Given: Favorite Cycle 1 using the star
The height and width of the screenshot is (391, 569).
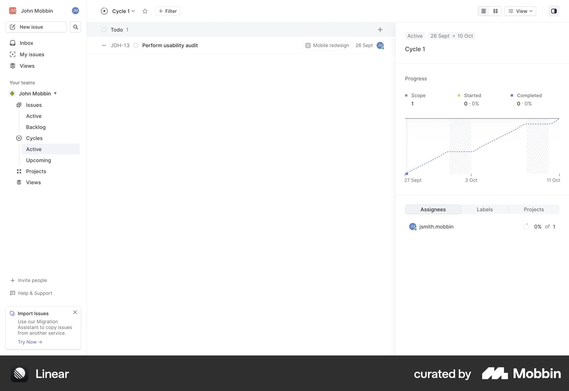Looking at the screenshot, I should tap(145, 11).
